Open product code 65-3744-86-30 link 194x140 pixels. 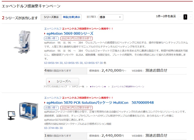pos(53,128)
